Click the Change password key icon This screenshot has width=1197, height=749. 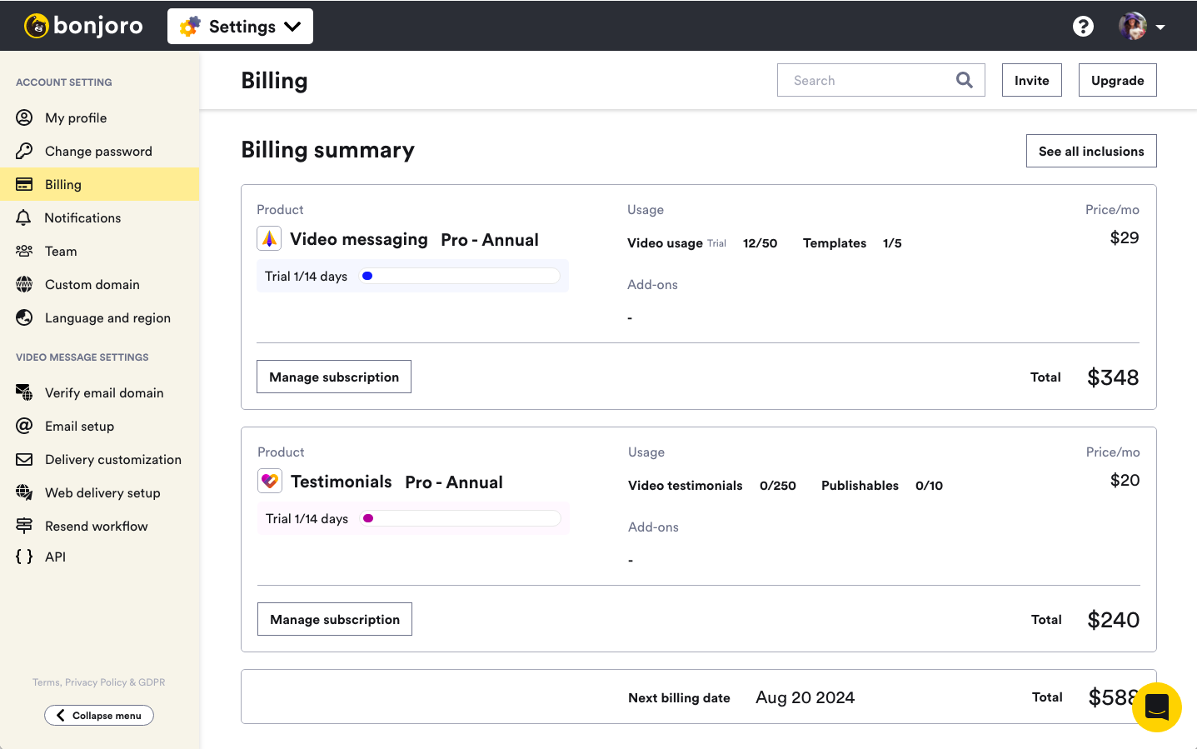pyautogui.click(x=24, y=151)
